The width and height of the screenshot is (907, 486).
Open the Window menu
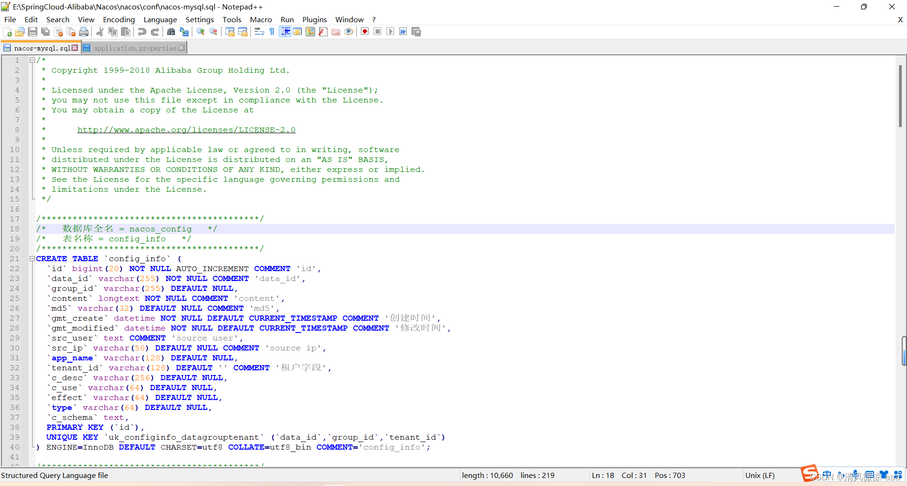click(x=350, y=19)
